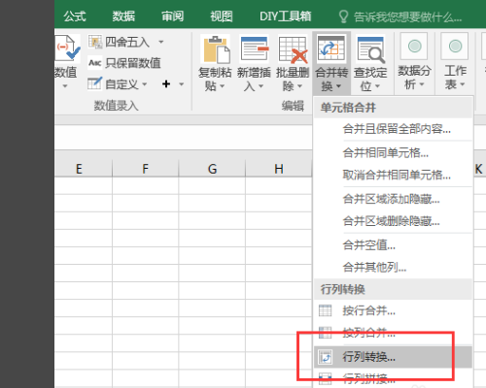
Task: Select column E header
Action: tap(84, 169)
